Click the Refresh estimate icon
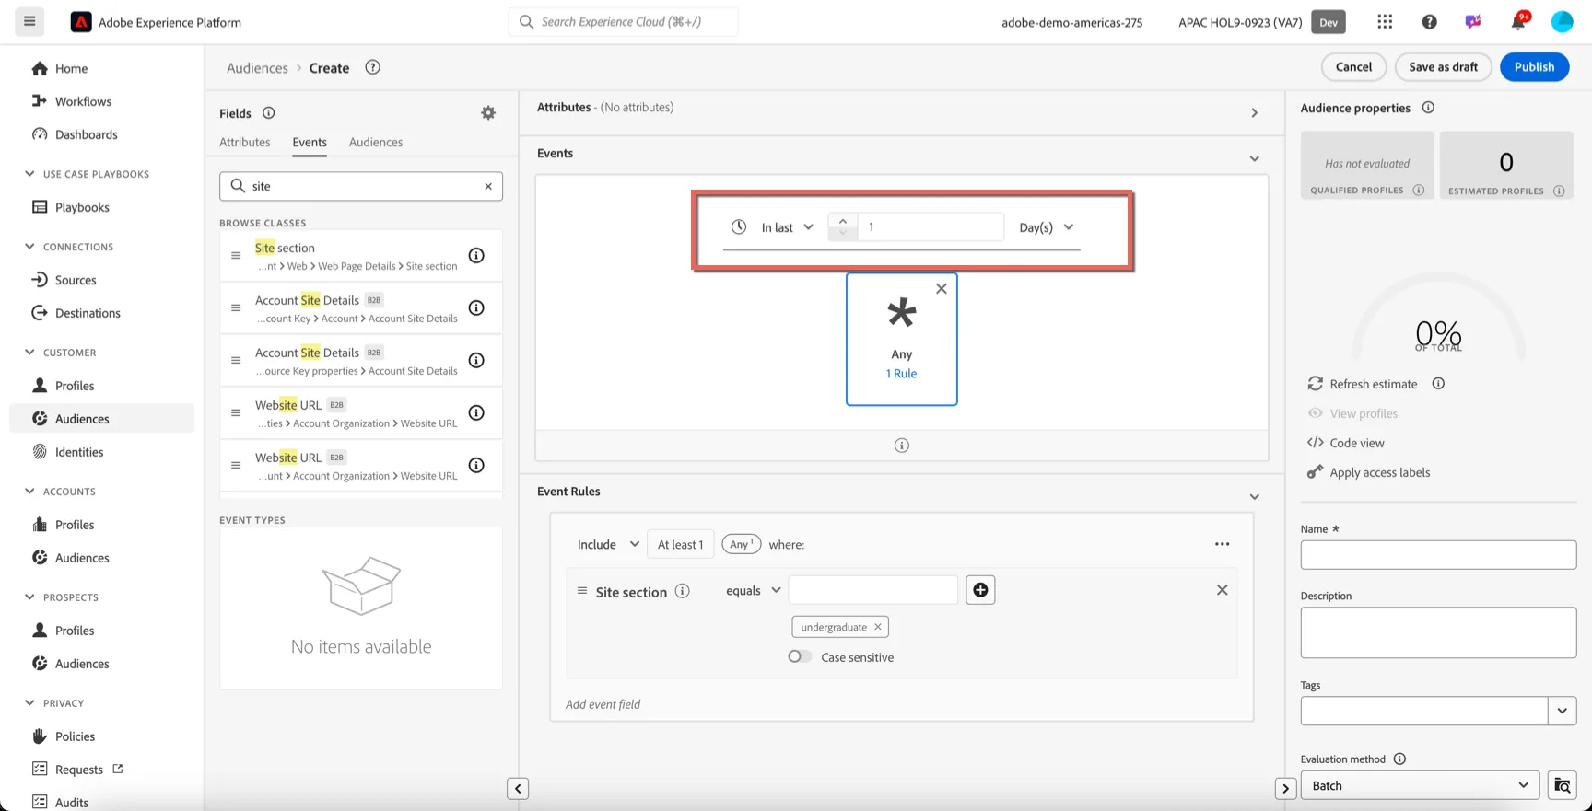1592x811 pixels. 1316,384
